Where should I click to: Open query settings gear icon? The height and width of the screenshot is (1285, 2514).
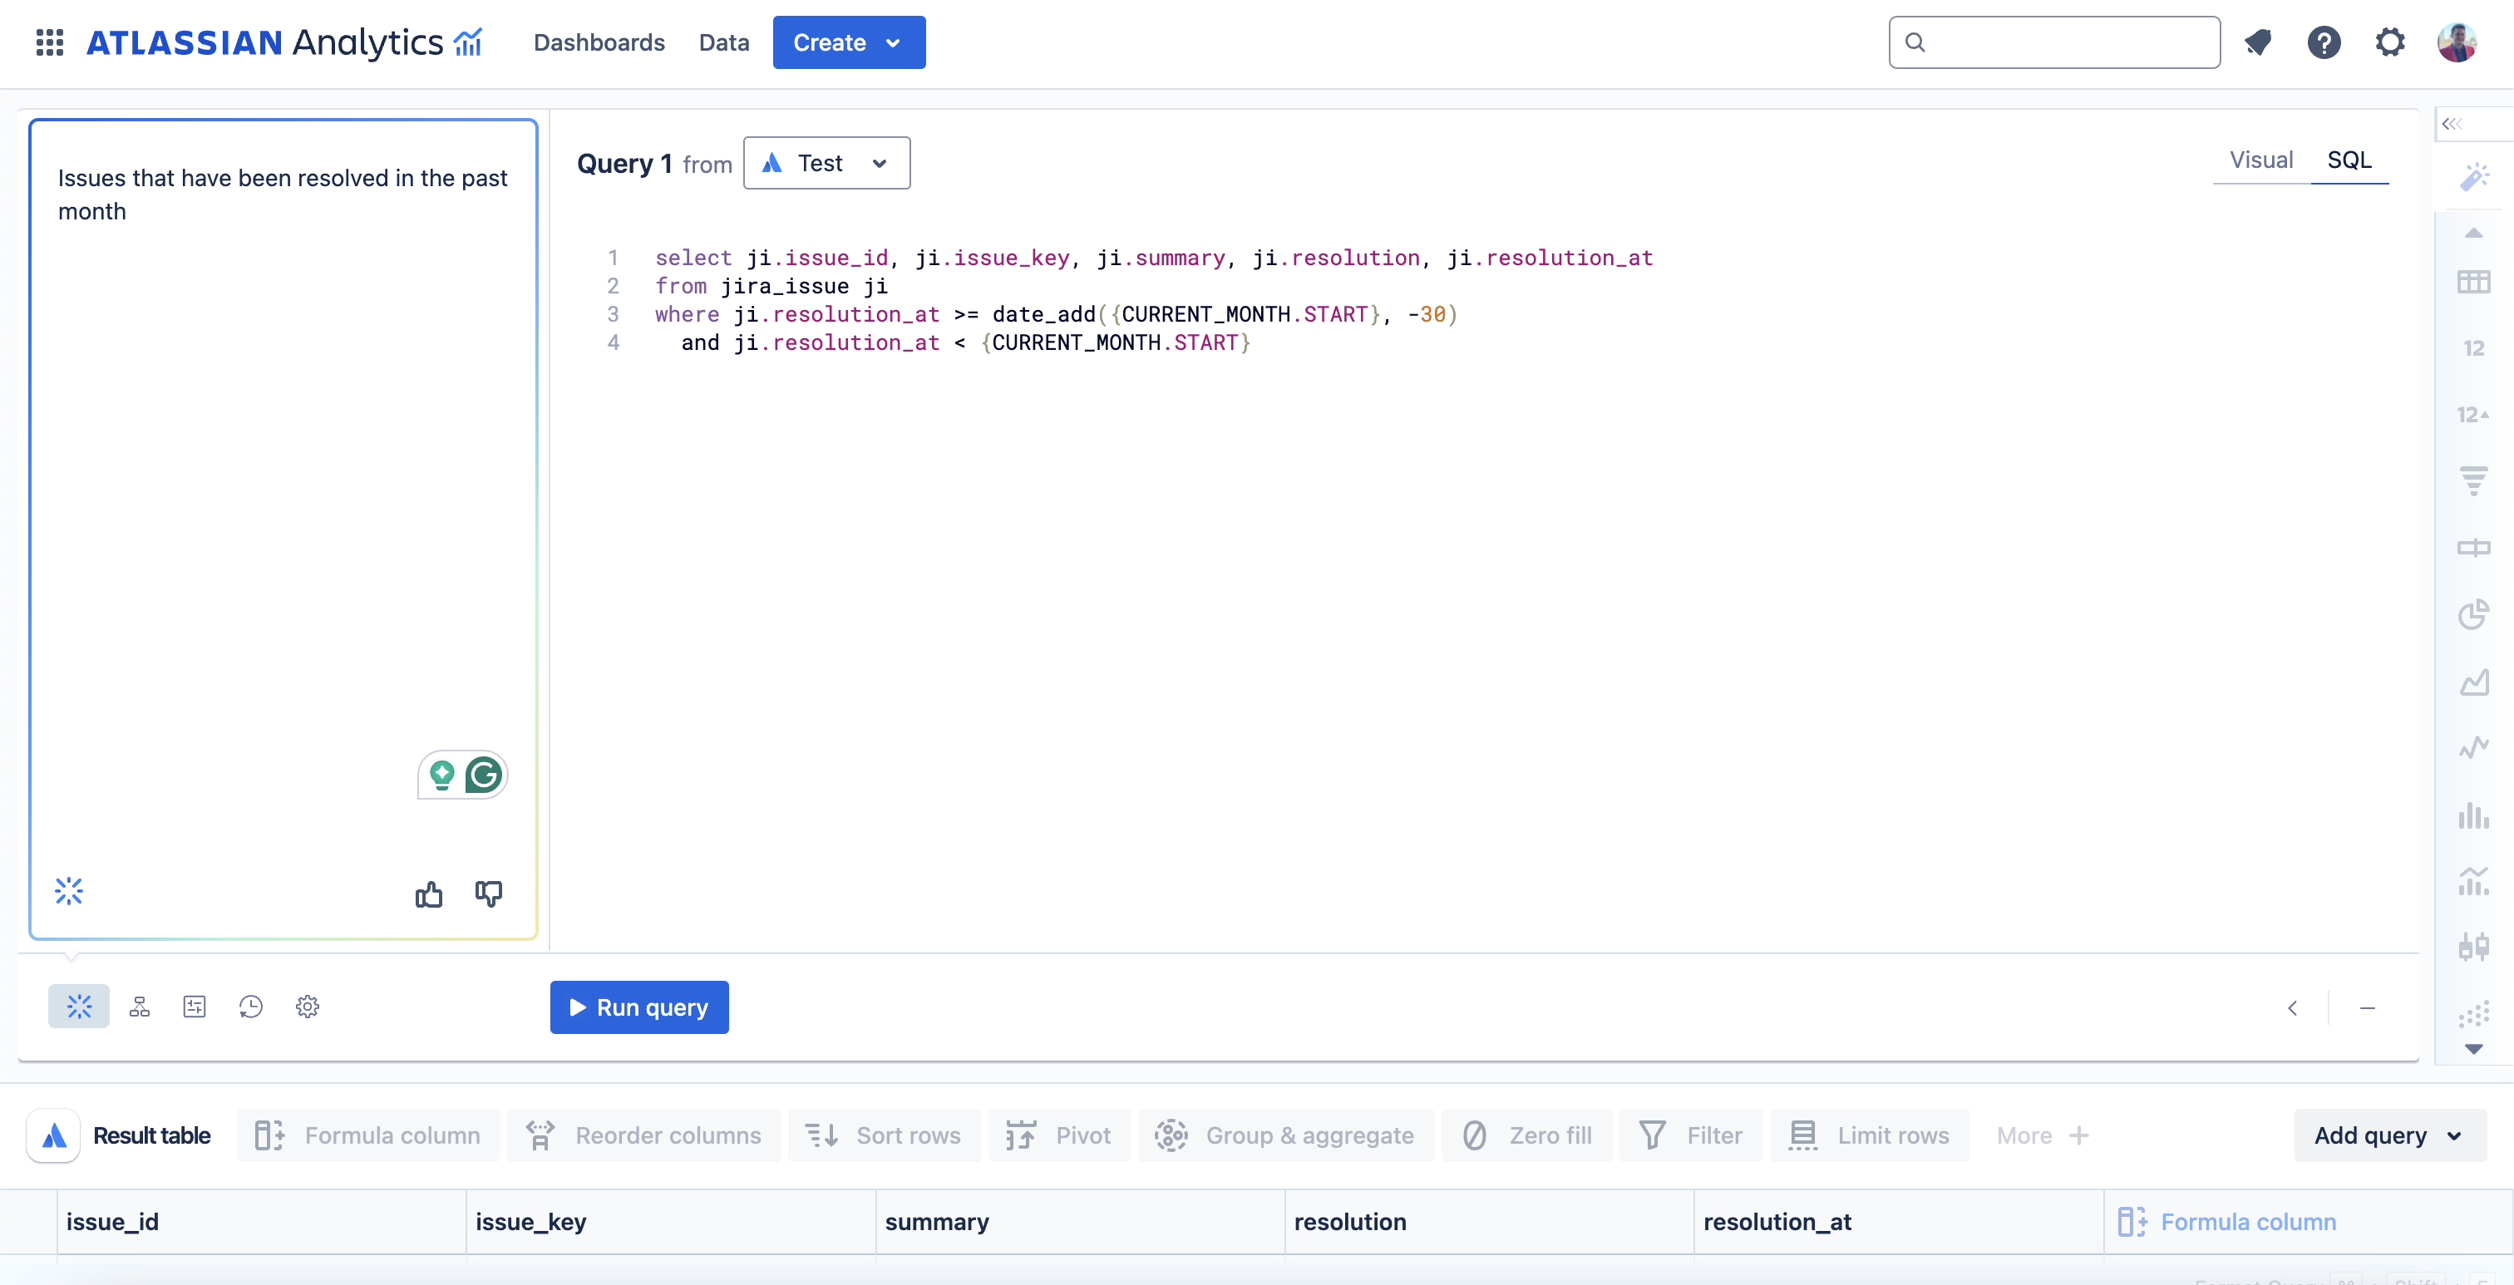tap(308, 1006)
